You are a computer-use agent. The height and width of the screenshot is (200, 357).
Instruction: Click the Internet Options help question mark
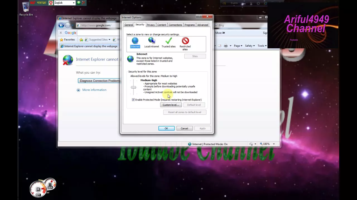(199, 17)
